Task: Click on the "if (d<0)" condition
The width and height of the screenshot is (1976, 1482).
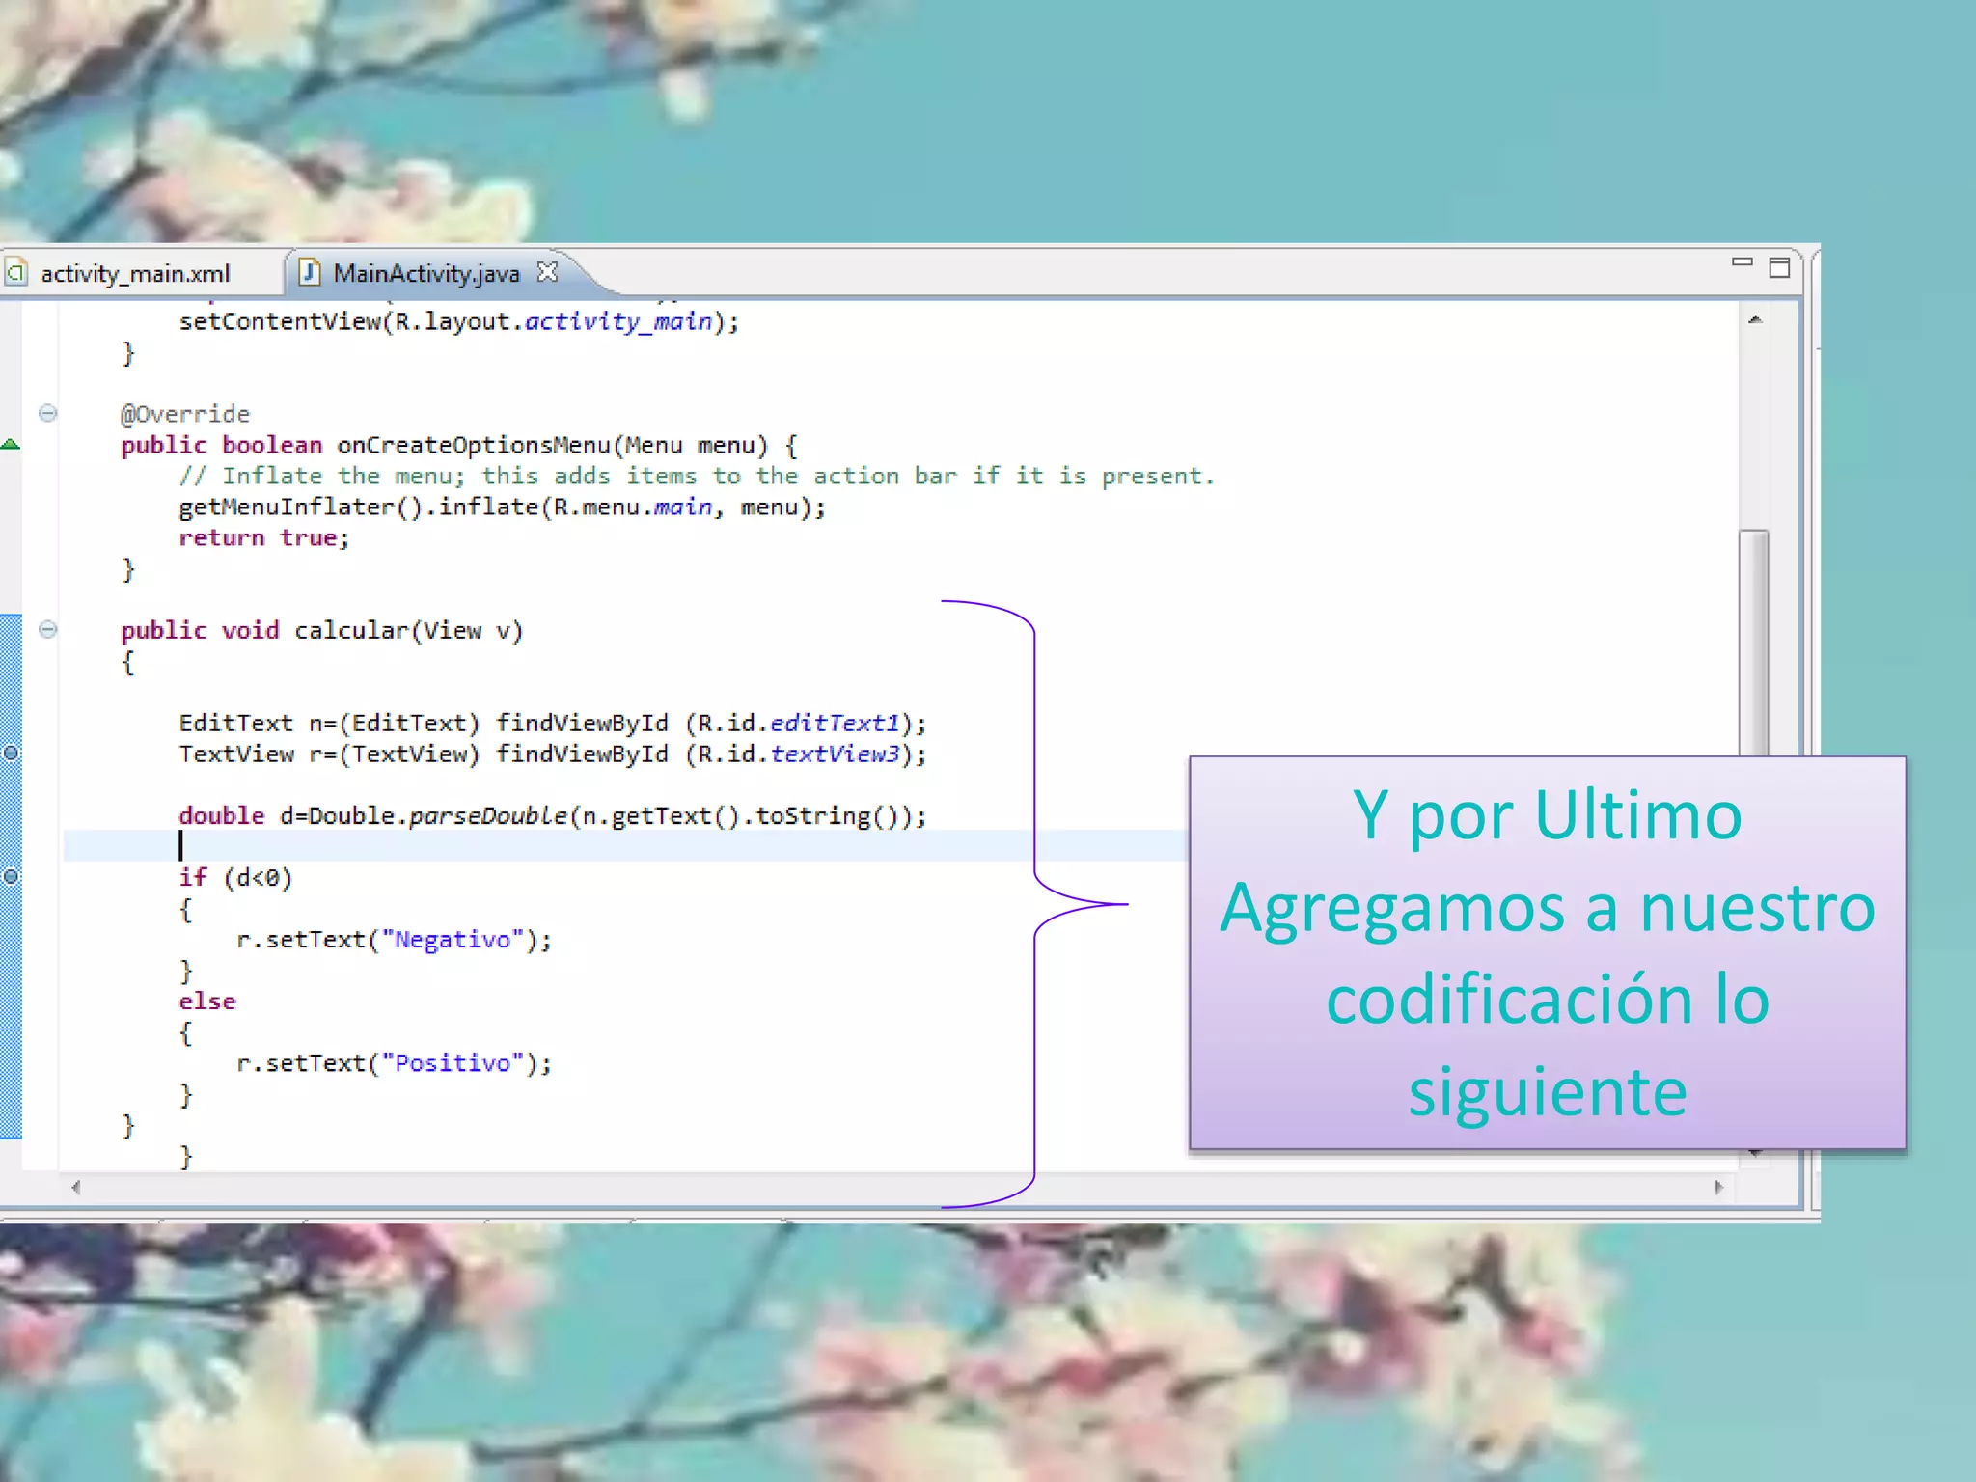Action: click(235, 877)
